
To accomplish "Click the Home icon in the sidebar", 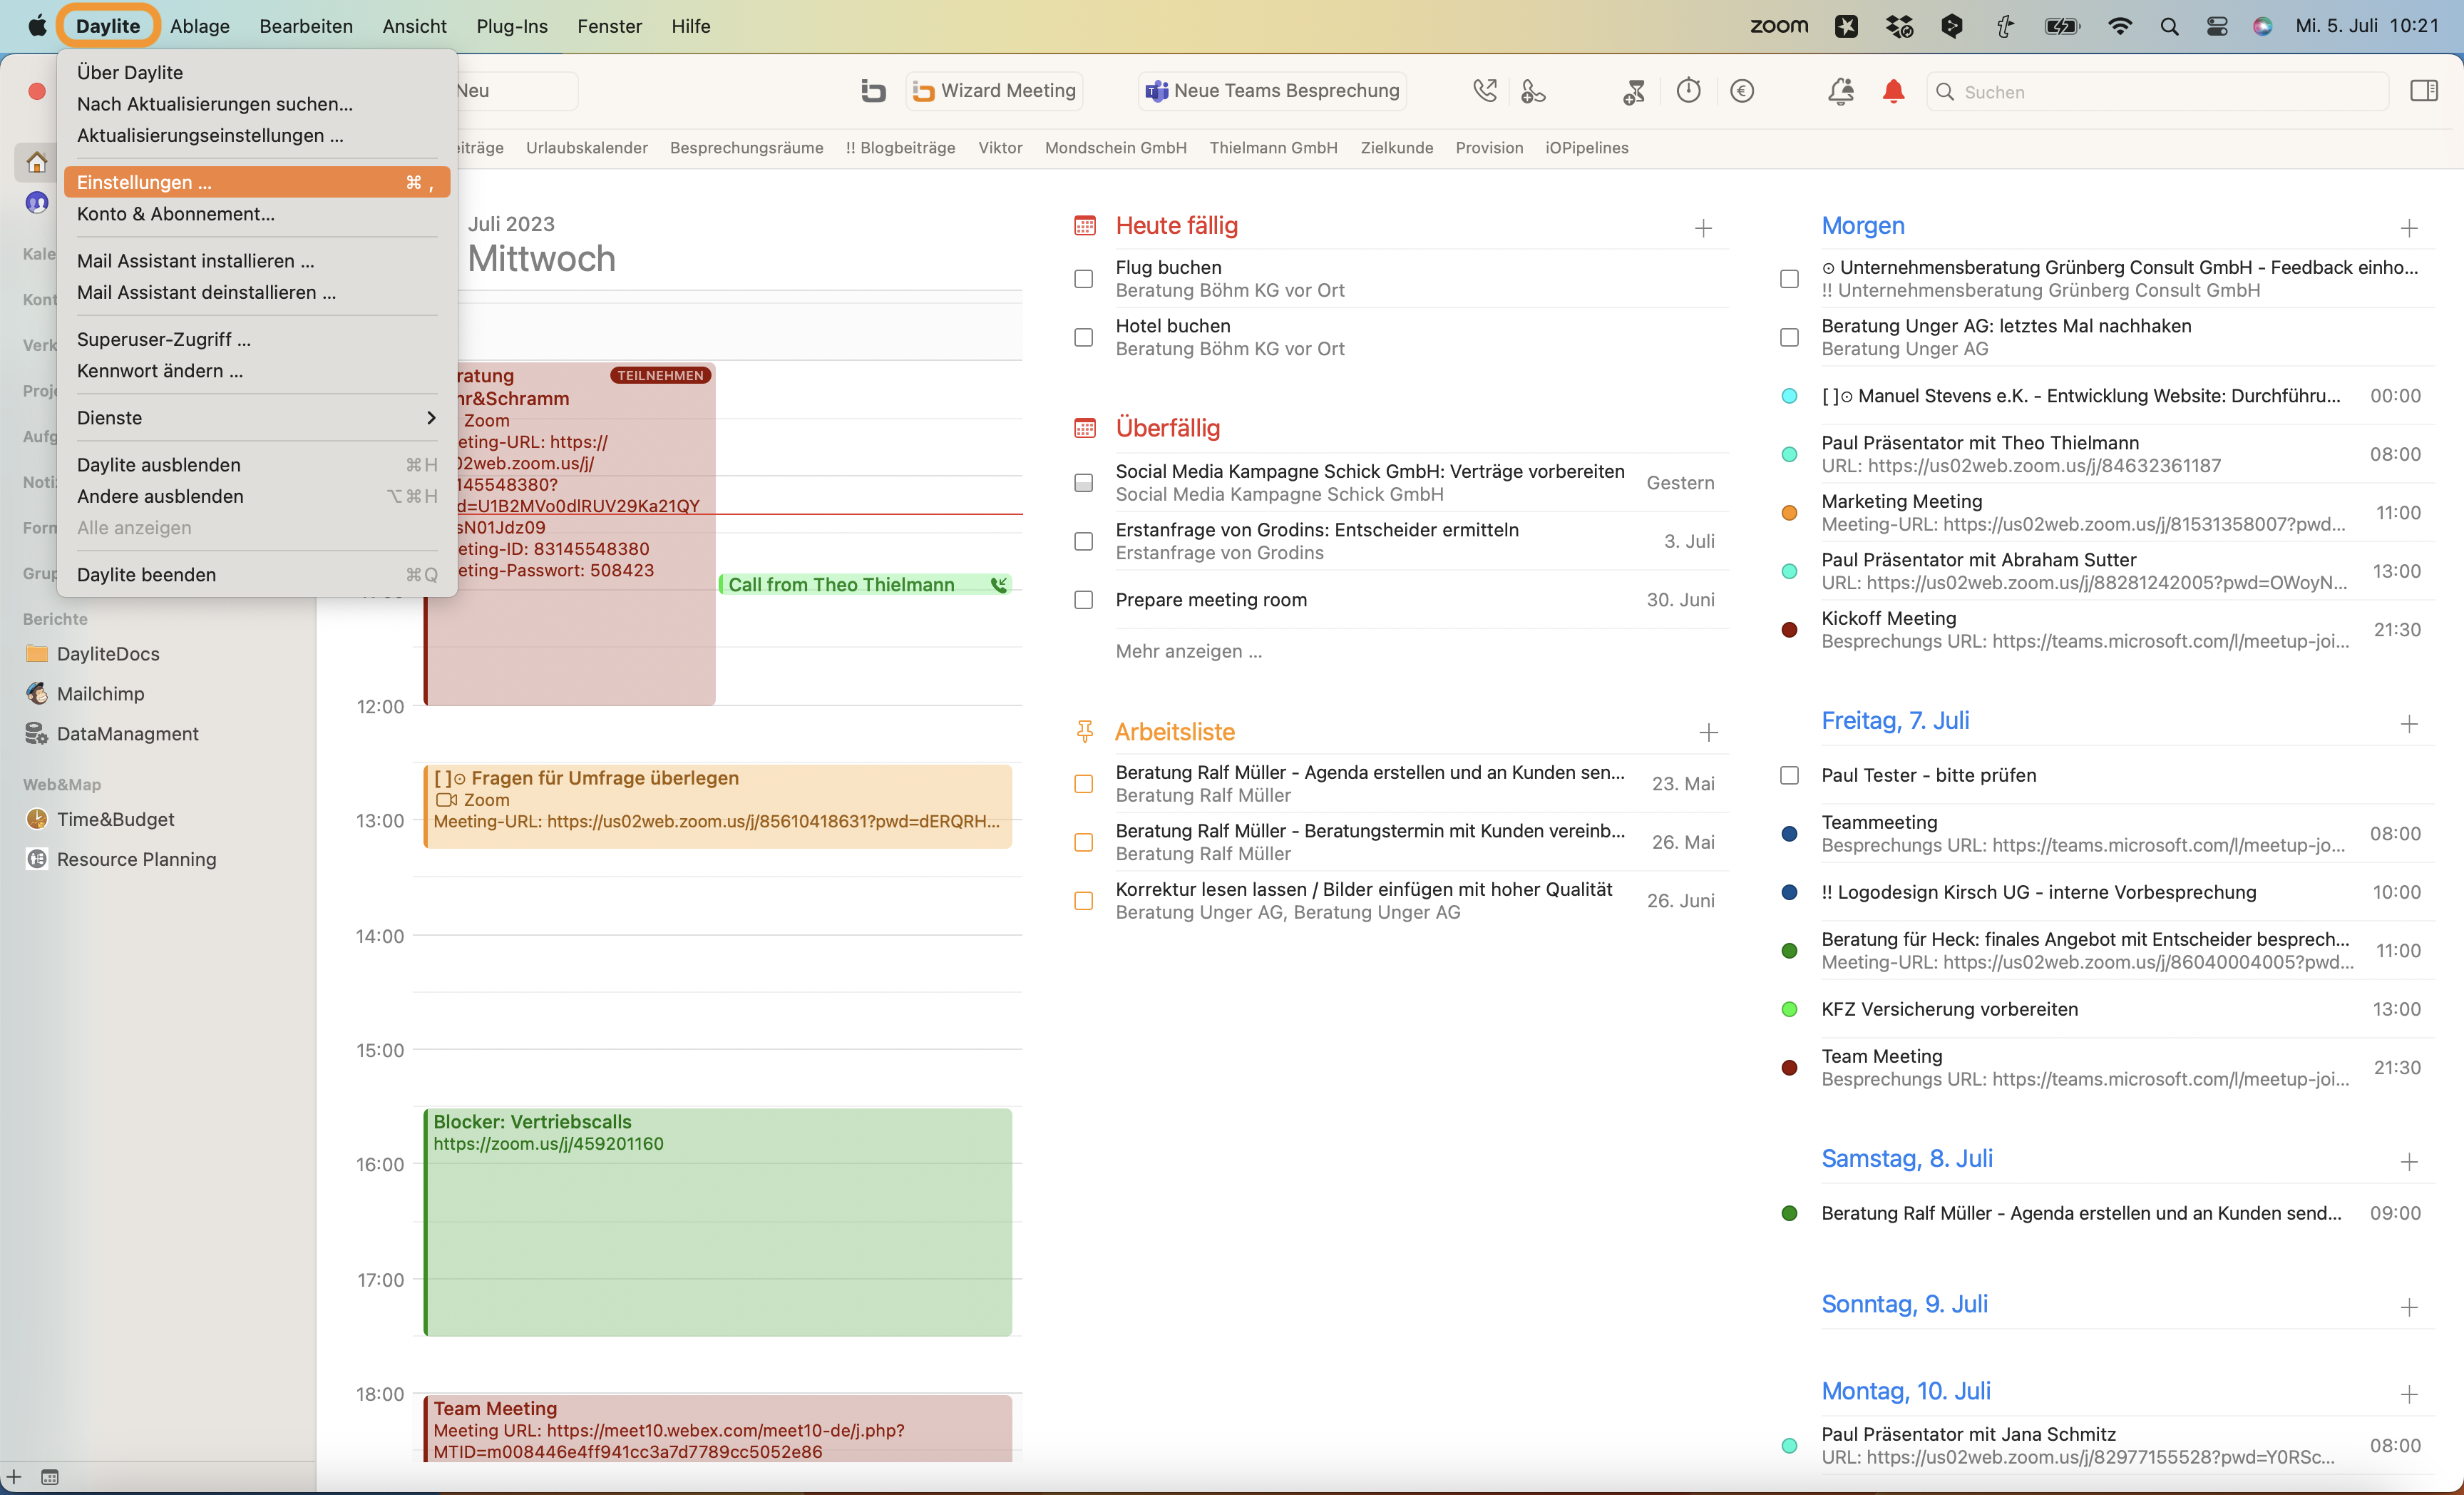I will point(37,162).
